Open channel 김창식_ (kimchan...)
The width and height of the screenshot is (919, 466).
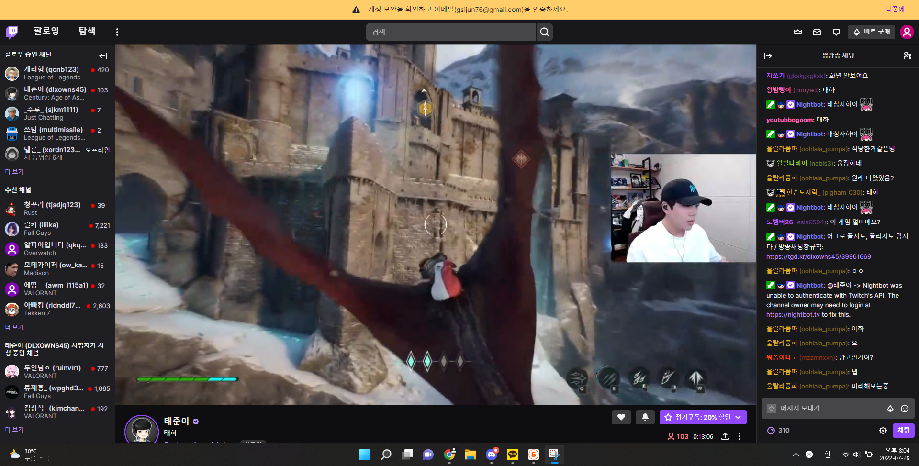57,412
